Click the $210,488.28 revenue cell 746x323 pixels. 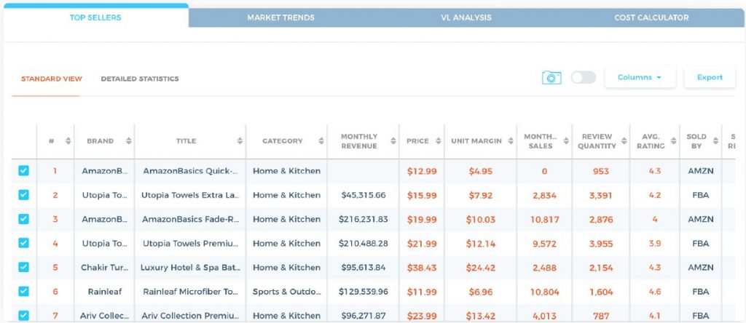(364, 244)
